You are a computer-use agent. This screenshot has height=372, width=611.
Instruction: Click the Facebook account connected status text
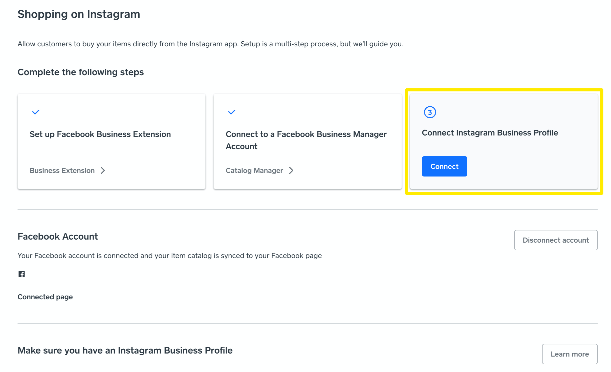pyautogui.click(x=169, y=256)
